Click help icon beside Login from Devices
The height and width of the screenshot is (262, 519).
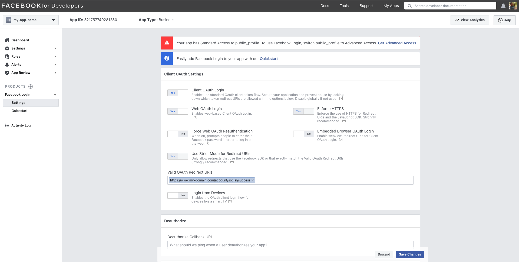pos(230,201)
